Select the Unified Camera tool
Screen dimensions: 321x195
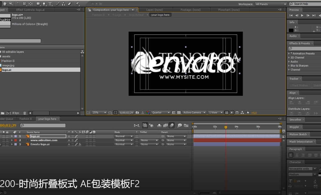tap(25, 4)
